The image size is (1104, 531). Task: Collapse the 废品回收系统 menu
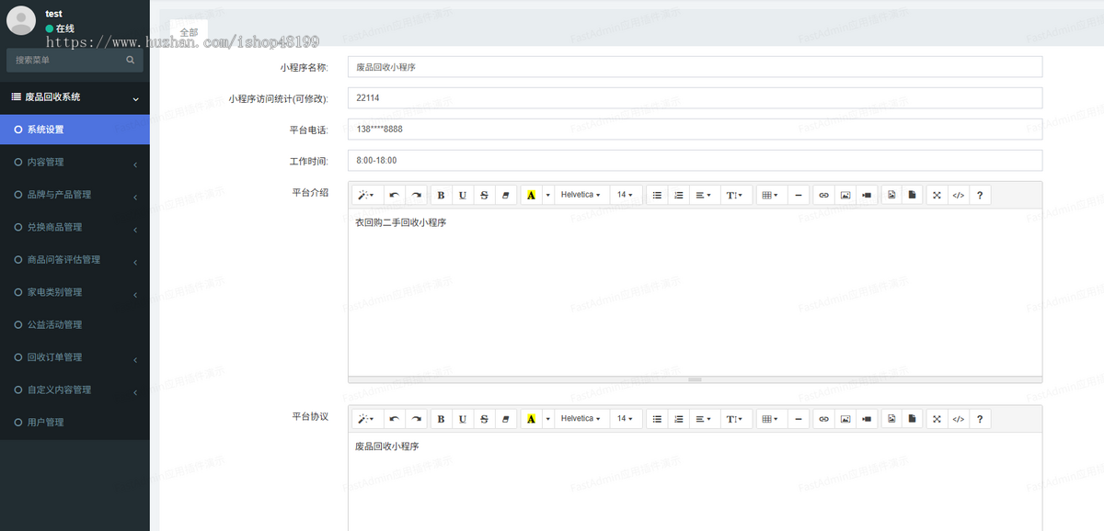(75, 97)
